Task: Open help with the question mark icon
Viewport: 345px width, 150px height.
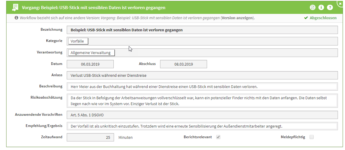Action: (x=330, y=7)
